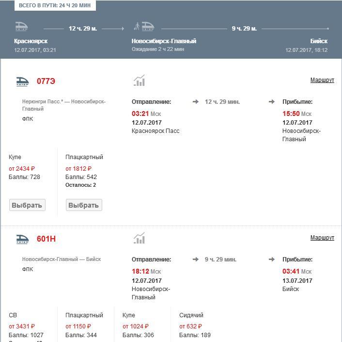Select the СВ price от 3431 ₽
The image size is (342, 342).
pyautogui.click(x=22, y=326)
